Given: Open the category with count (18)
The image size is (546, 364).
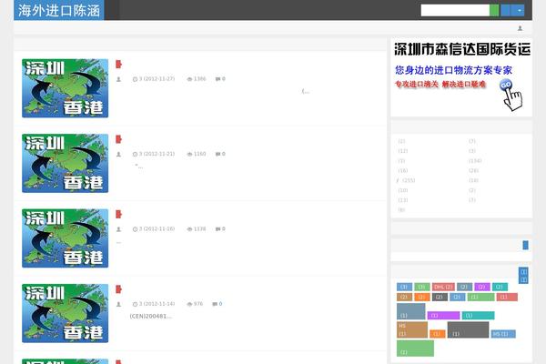Looking at the screenshot, I should (x=473, y=180).
